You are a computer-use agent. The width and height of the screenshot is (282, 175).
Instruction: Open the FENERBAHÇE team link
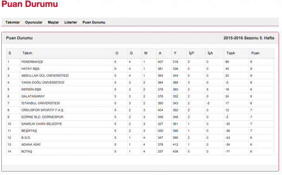[x=32, y=62]
